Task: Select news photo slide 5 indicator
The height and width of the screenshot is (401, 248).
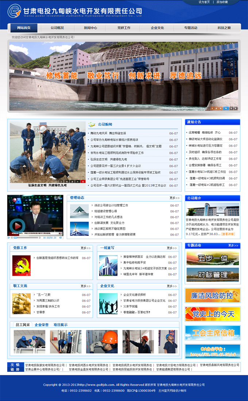Action: coord(83,181)
